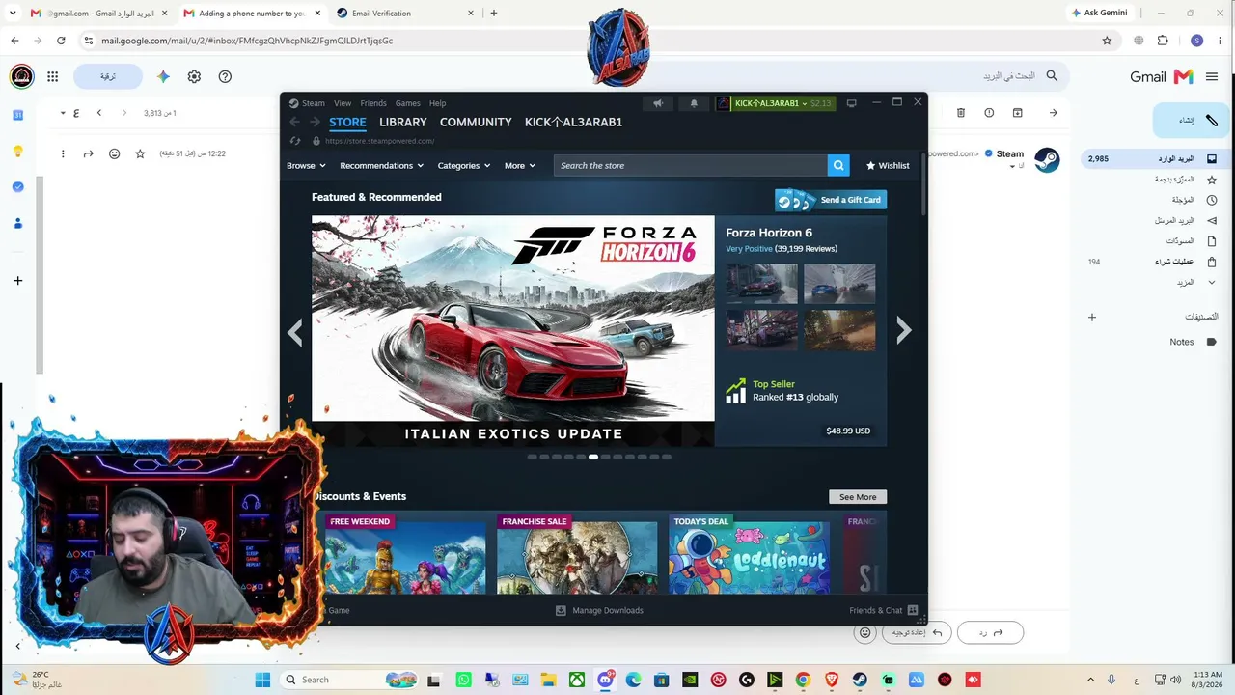
Task: Open Steam announcements megaphone icon
Action: click(658, 103)
